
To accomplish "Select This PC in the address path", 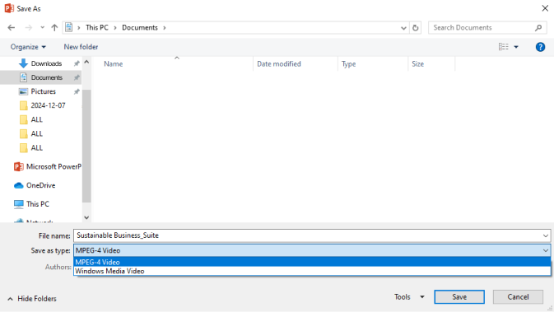I will click(97, 27).
